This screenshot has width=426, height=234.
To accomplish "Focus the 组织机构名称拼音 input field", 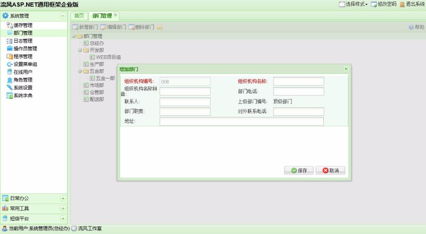I will tap(185, 91).
